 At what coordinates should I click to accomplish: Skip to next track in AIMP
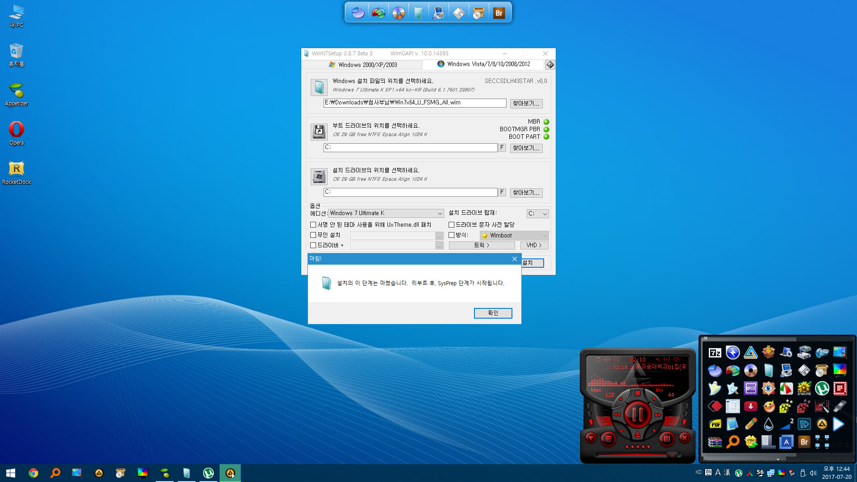pyautogui.click(x=658, y=415)
